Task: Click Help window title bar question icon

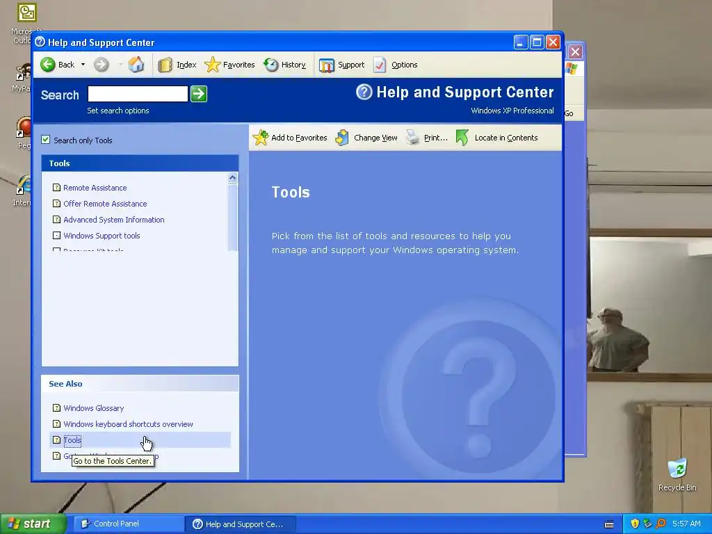Action: click(40, 42)
